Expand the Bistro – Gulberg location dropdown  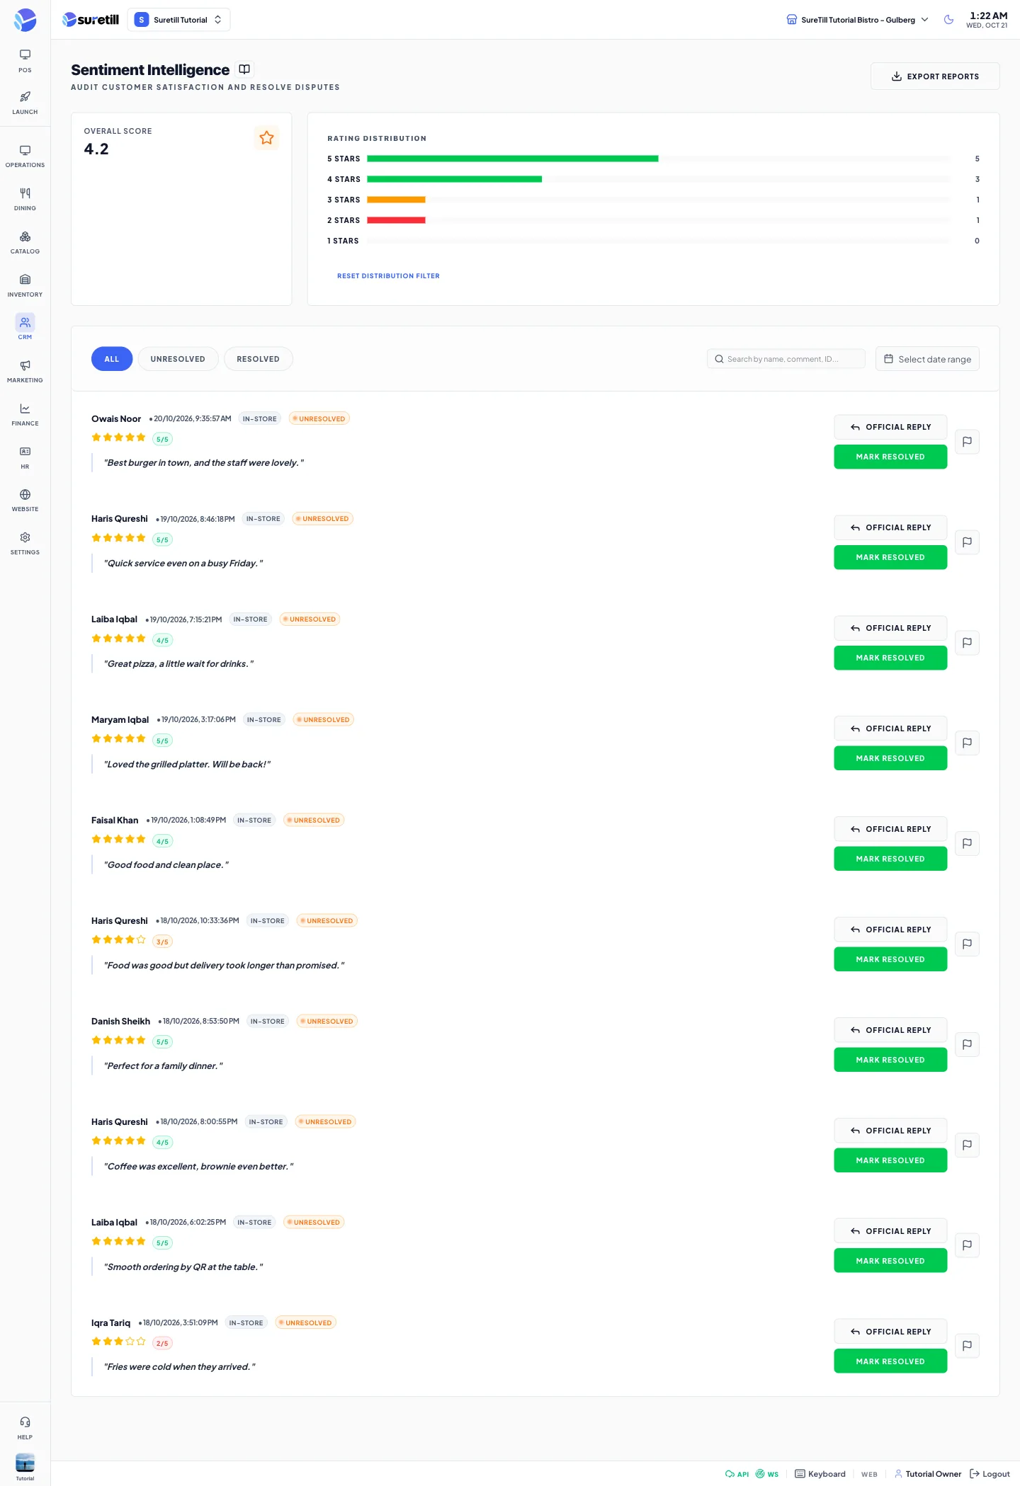coord(857,20)
